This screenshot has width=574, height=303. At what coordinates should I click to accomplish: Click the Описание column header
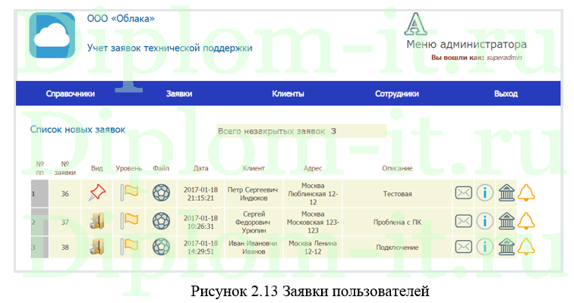pyautogui.click(x=397, y=168)
